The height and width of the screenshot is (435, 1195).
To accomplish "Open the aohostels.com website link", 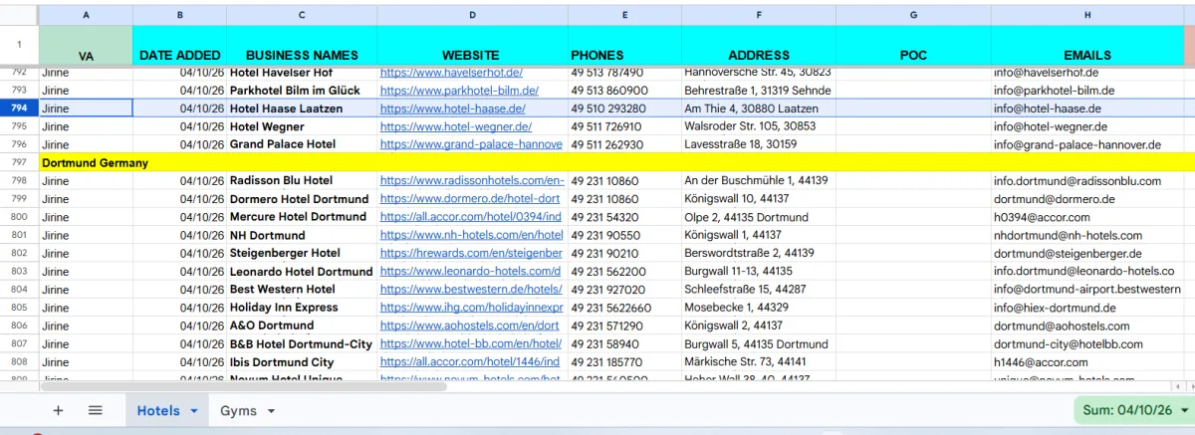I will coord(470,326).
